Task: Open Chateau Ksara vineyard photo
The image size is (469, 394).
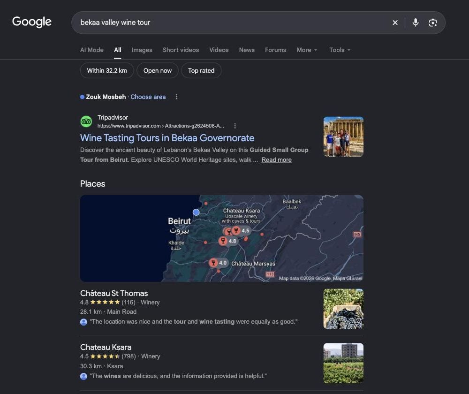Action: 343,363
